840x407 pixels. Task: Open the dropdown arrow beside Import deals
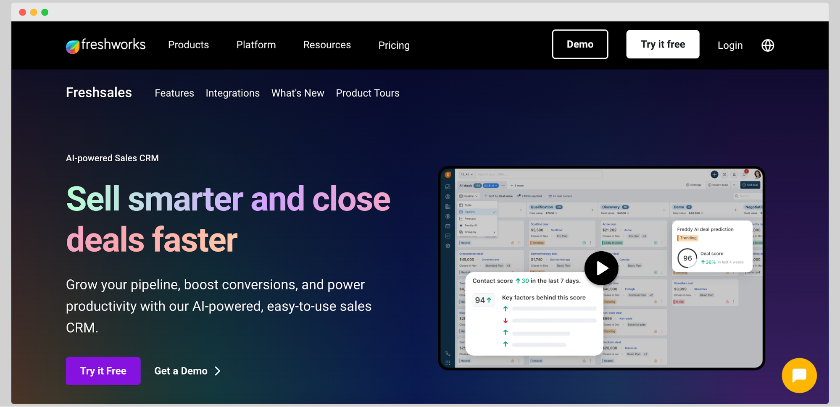point(735,185)
